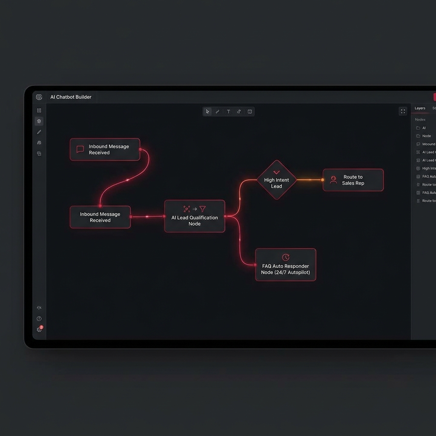Open the AI Chatbot Builder title tab
Screen dimensions: 436x436
71,97
